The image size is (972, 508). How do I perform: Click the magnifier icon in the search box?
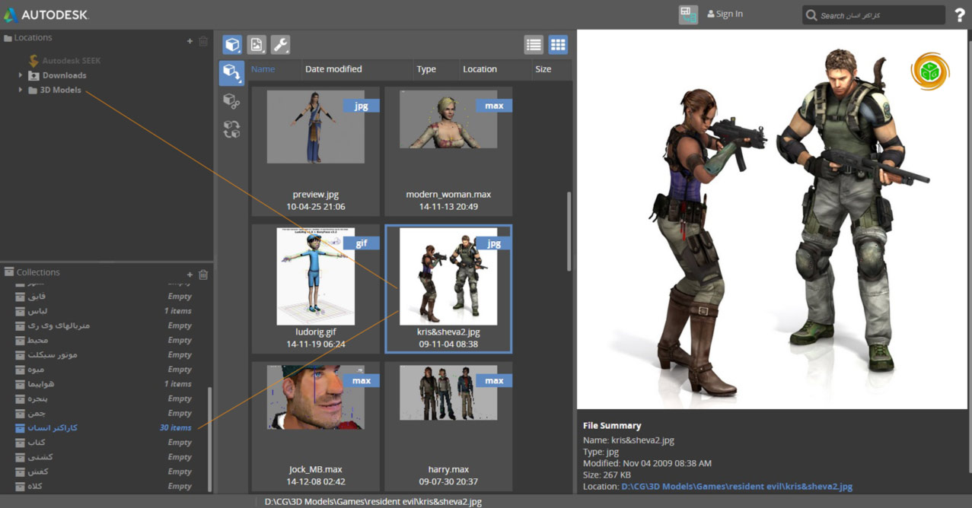[811, 15]
